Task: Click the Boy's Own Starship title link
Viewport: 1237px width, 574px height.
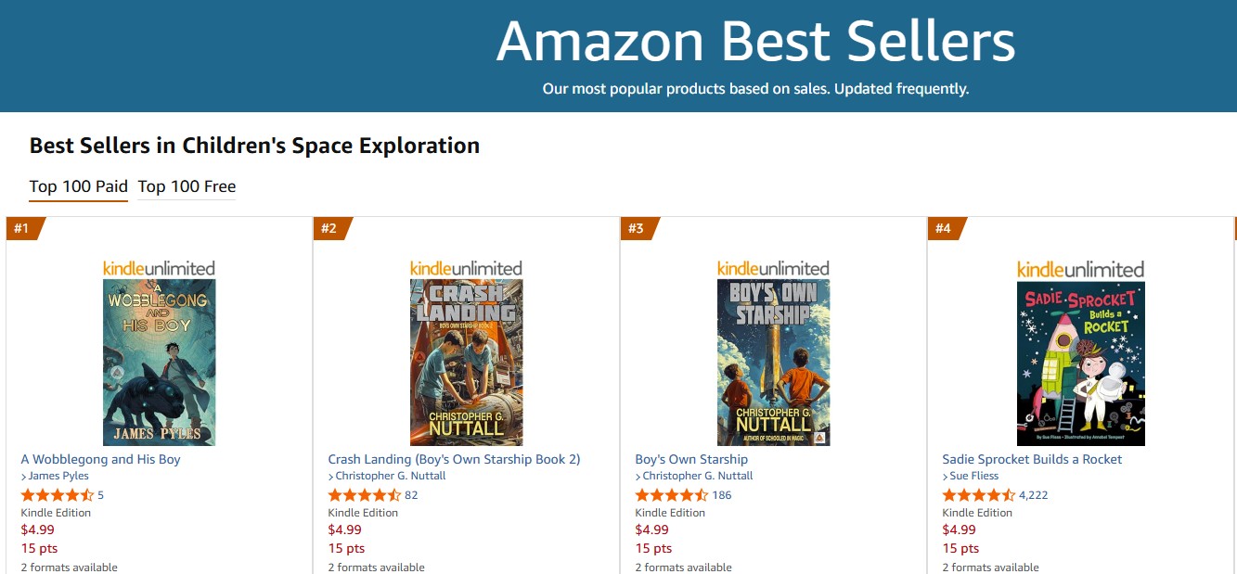Action: (691, 459)
